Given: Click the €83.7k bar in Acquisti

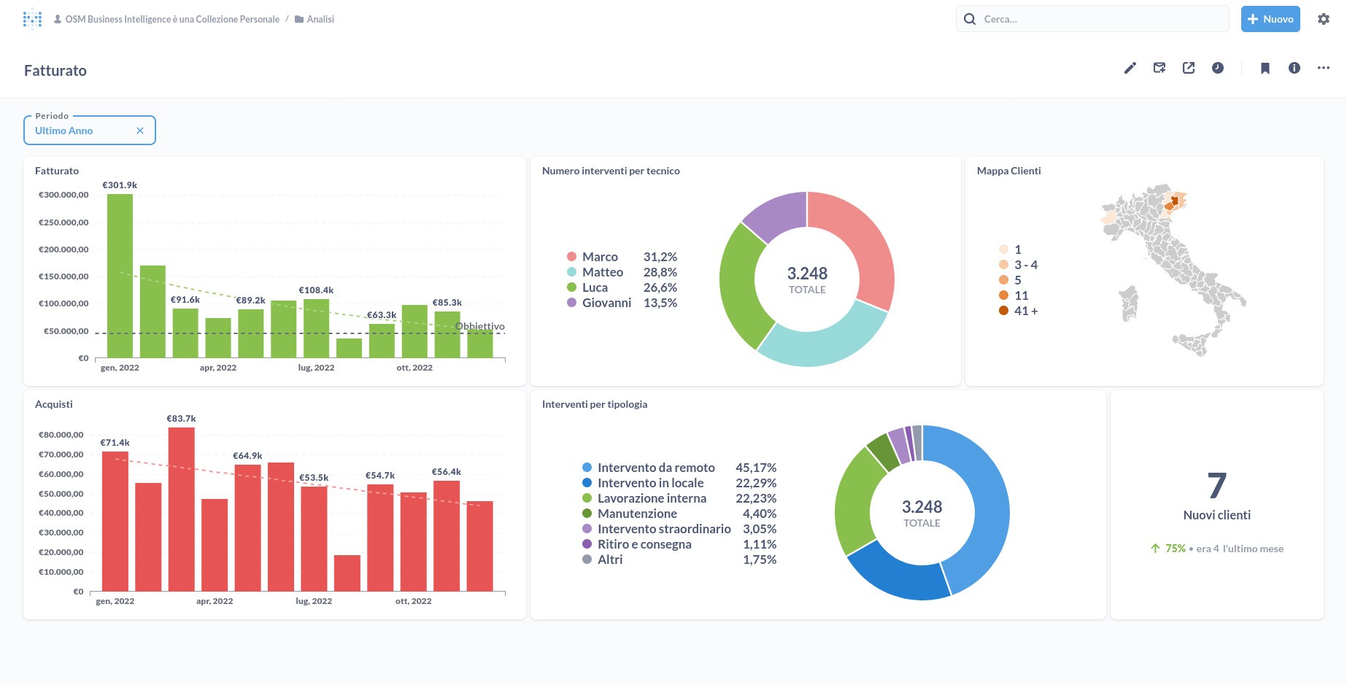Looking at the screenshot, I should 181,509.
